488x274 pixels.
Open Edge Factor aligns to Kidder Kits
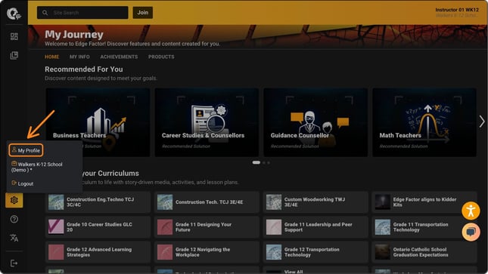point(424,202)
